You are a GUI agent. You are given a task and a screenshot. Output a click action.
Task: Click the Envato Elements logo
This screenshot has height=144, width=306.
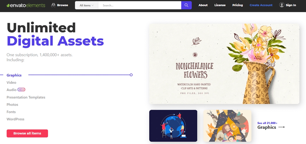tap(26, 5)
